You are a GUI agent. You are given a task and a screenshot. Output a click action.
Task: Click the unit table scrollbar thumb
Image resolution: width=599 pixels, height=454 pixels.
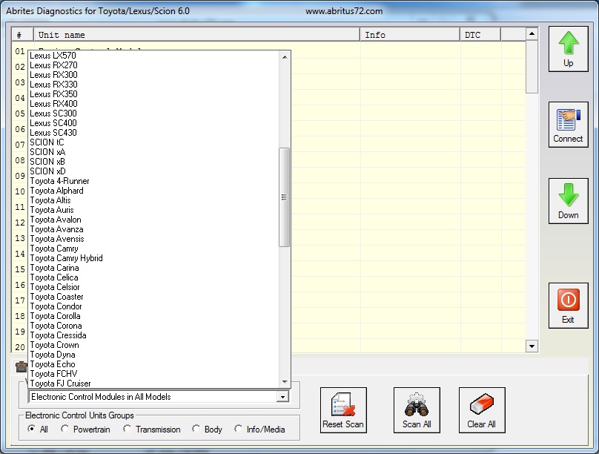[x=532, y=67]
